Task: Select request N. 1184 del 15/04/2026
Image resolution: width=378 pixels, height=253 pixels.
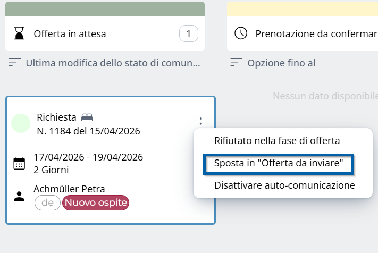Action: tap(88, 131)
